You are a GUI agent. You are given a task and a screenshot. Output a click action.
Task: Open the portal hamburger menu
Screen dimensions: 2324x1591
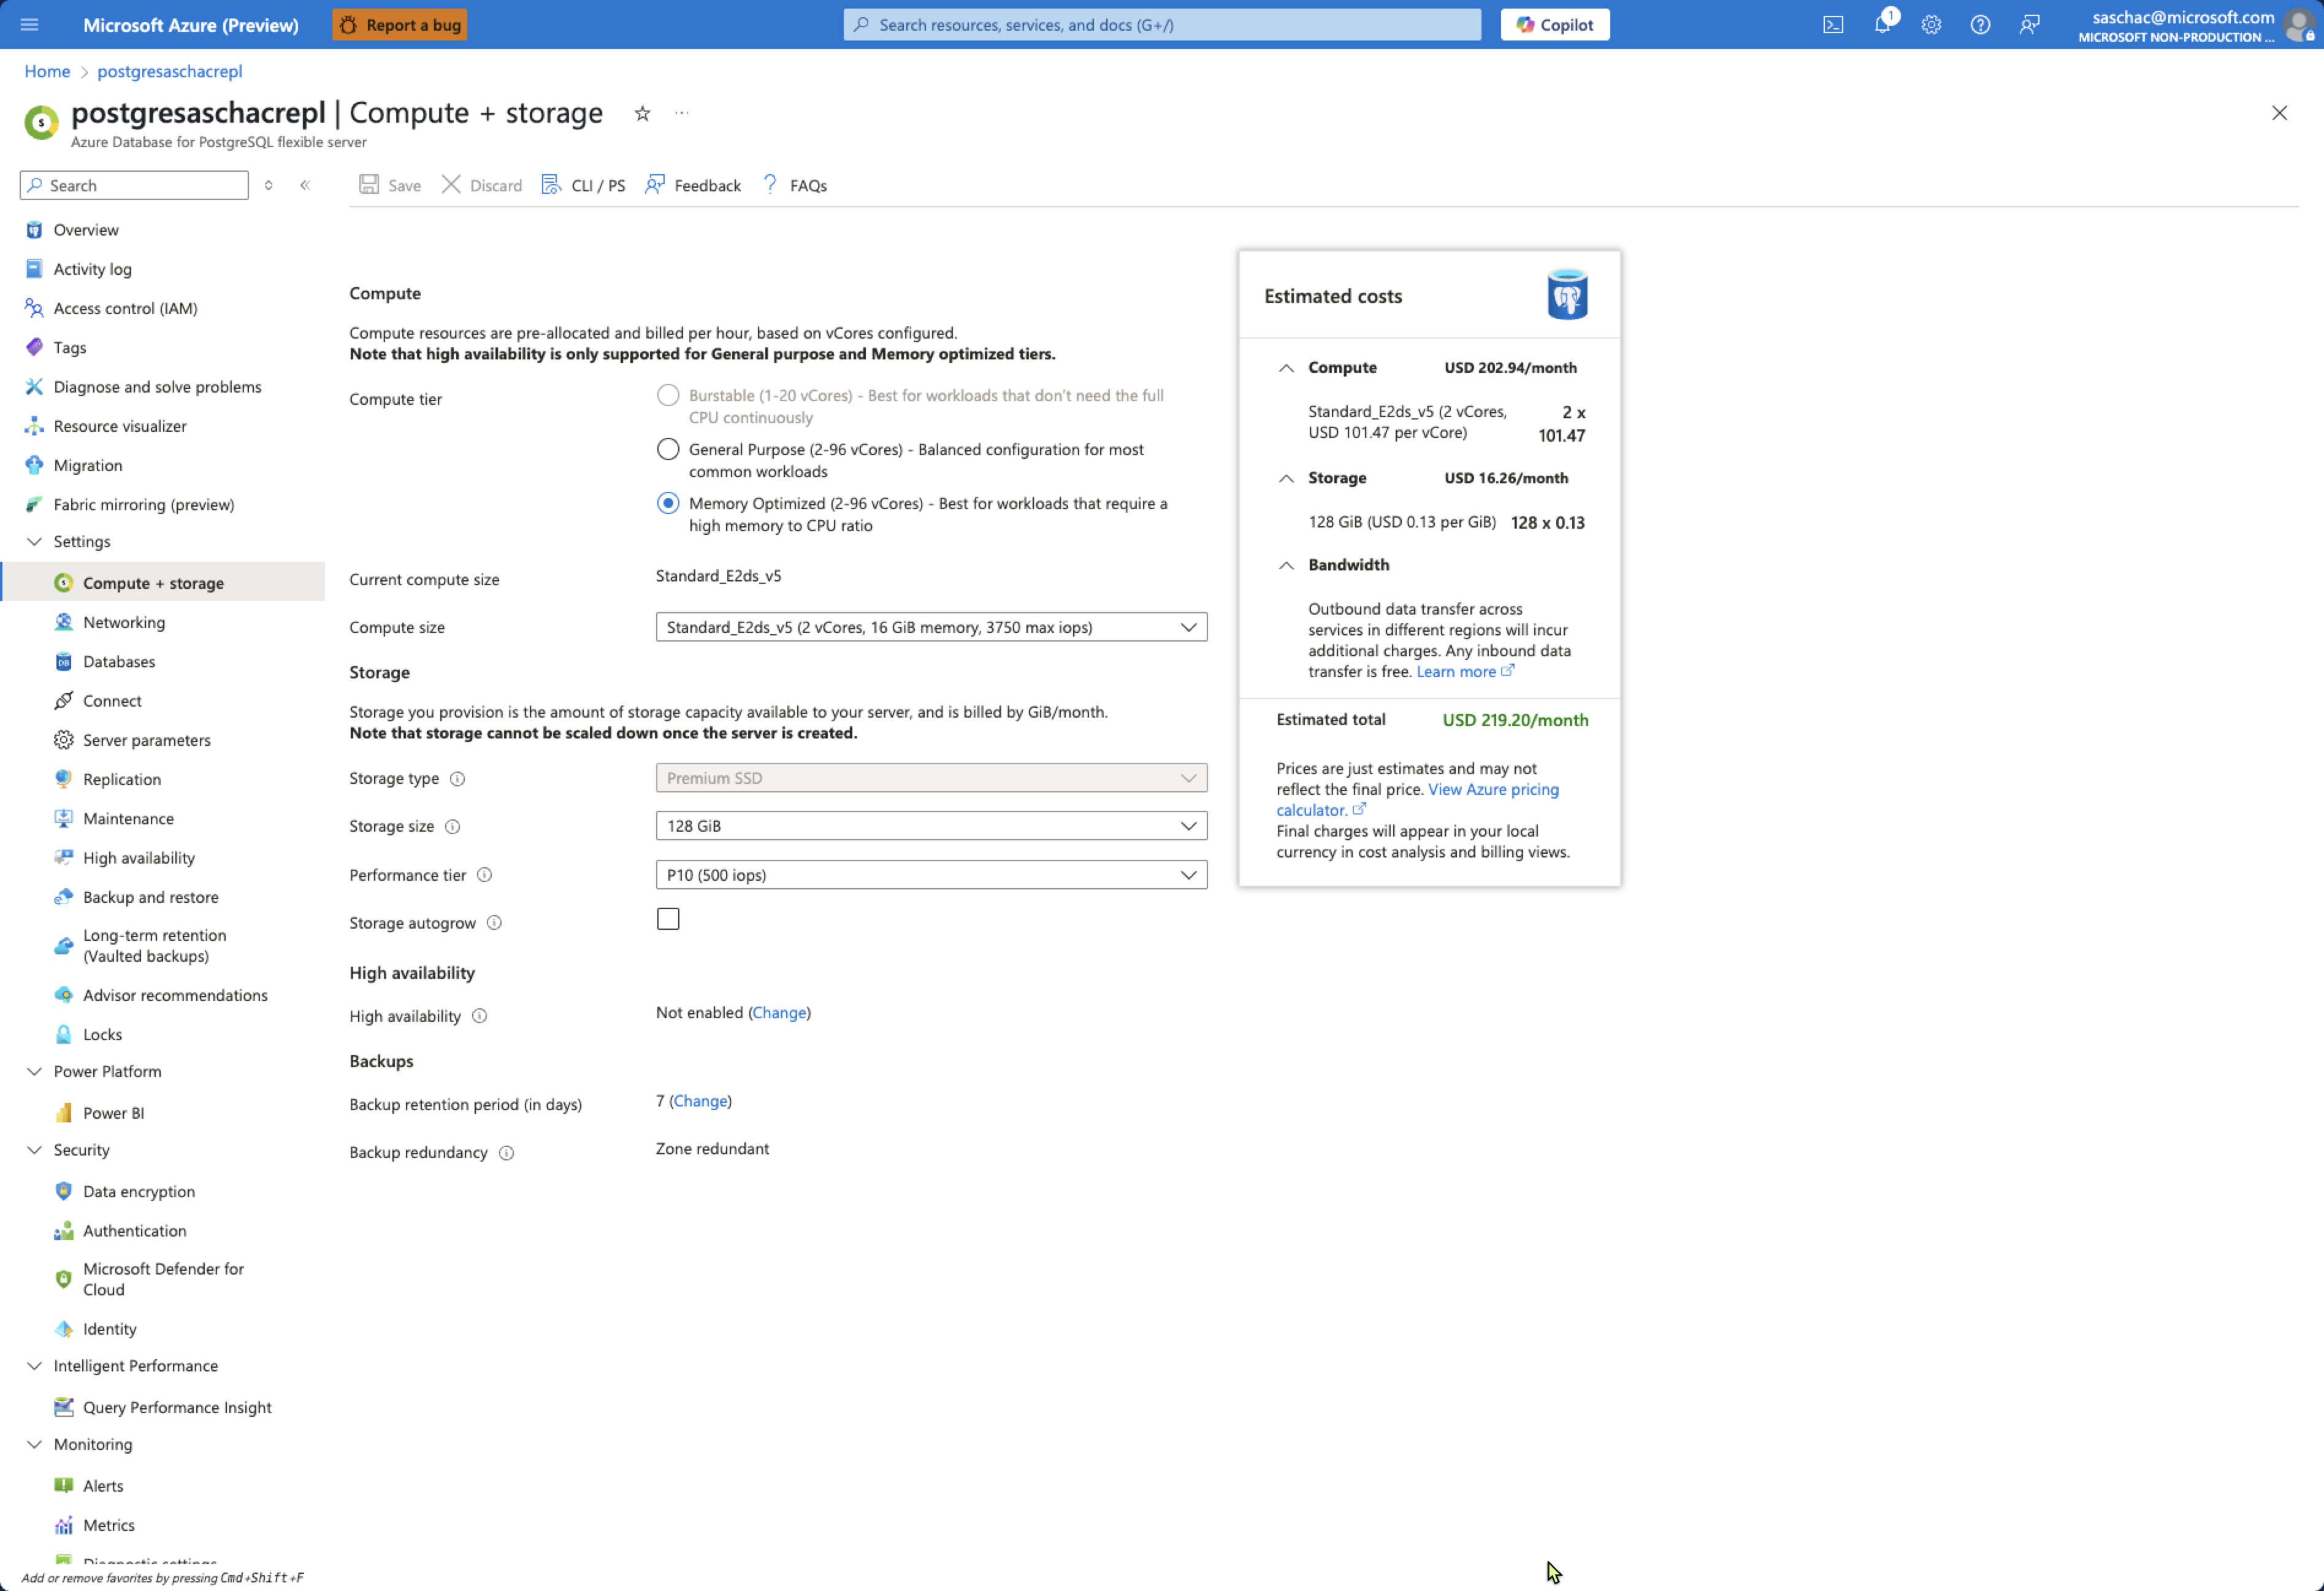pyautogui.click(x=29, y=24)
